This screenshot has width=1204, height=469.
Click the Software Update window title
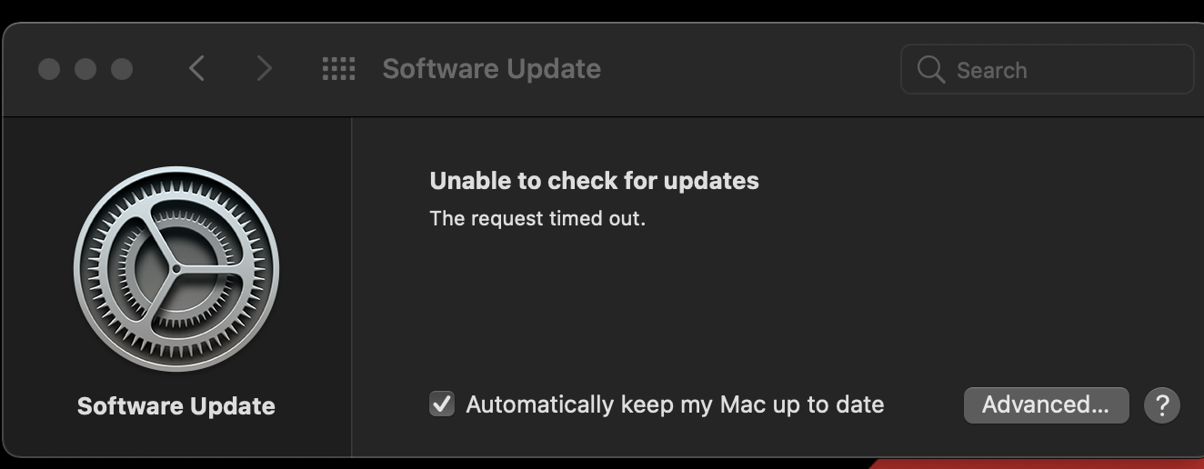(x=491, y=69)
